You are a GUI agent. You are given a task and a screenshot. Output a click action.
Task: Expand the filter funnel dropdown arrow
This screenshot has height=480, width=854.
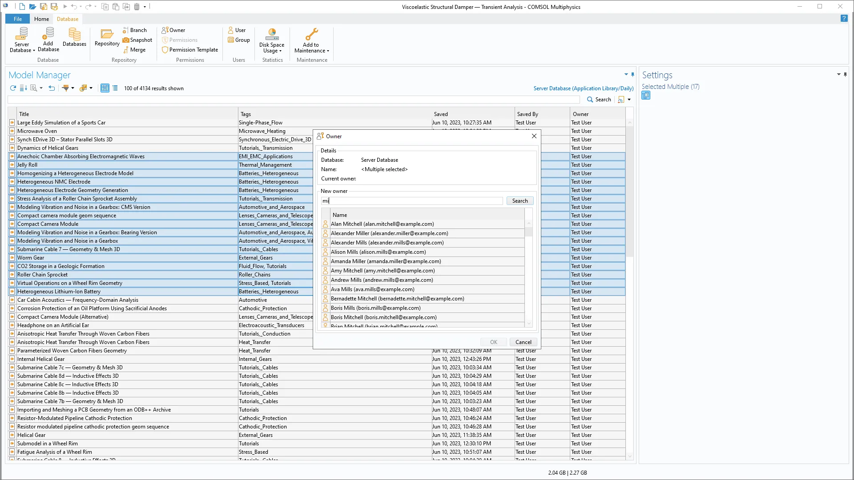pos(73,88)
